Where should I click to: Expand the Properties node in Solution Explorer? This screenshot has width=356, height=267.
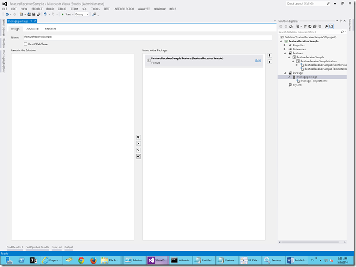pos(285,45)
